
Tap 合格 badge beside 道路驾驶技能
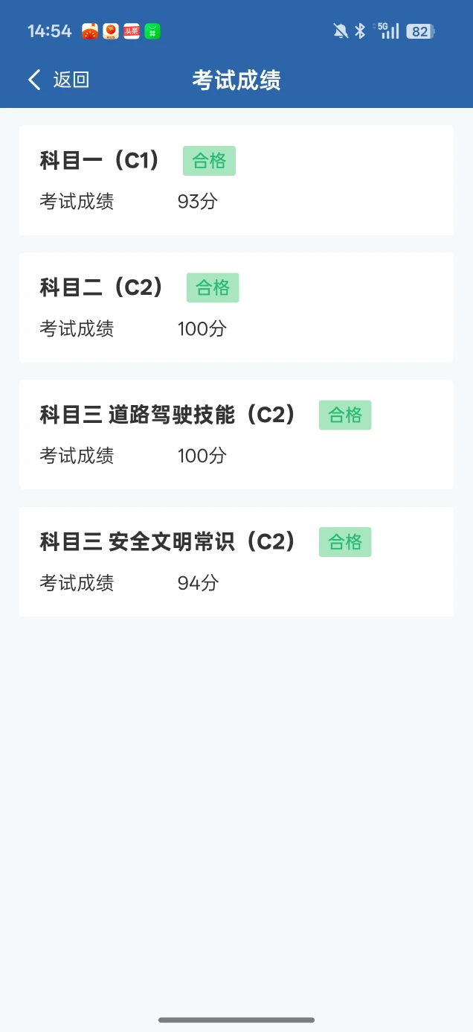345,415
